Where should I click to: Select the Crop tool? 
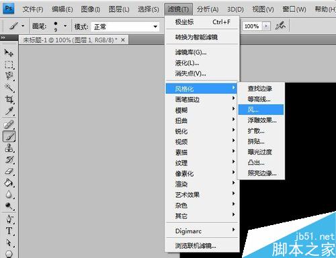[x=9, y=99]
